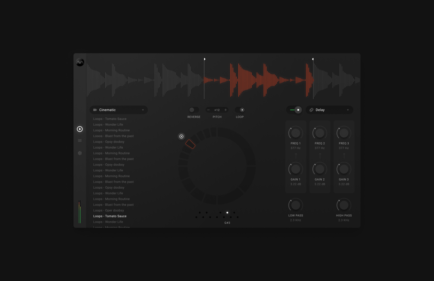Click the pitch minus icon
434x281 pixels.
point(208,110)
